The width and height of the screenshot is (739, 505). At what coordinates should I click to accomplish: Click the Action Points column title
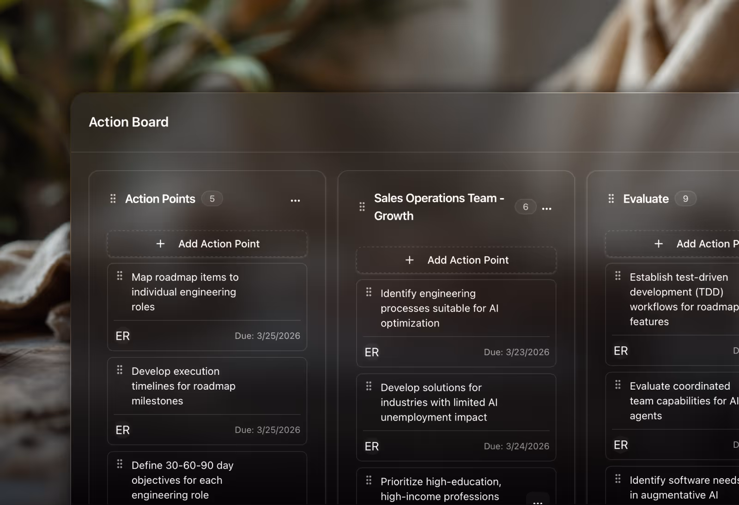coord(160,198)
